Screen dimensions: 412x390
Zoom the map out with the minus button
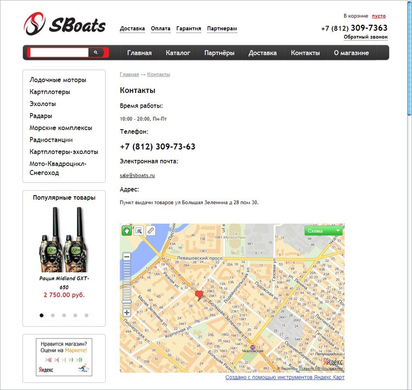127,257
